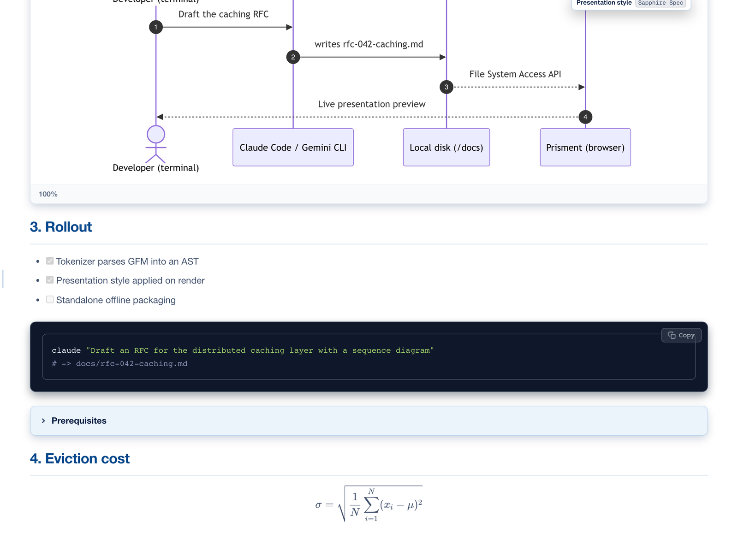Click 'Live presentation preview' message label
738x551 pixels.
tap(372, 104)
